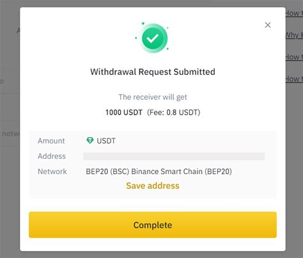This screenshot has height=258, width=303.
Task: Open the lowest How link in background
Action: click(x=294, y=79)
